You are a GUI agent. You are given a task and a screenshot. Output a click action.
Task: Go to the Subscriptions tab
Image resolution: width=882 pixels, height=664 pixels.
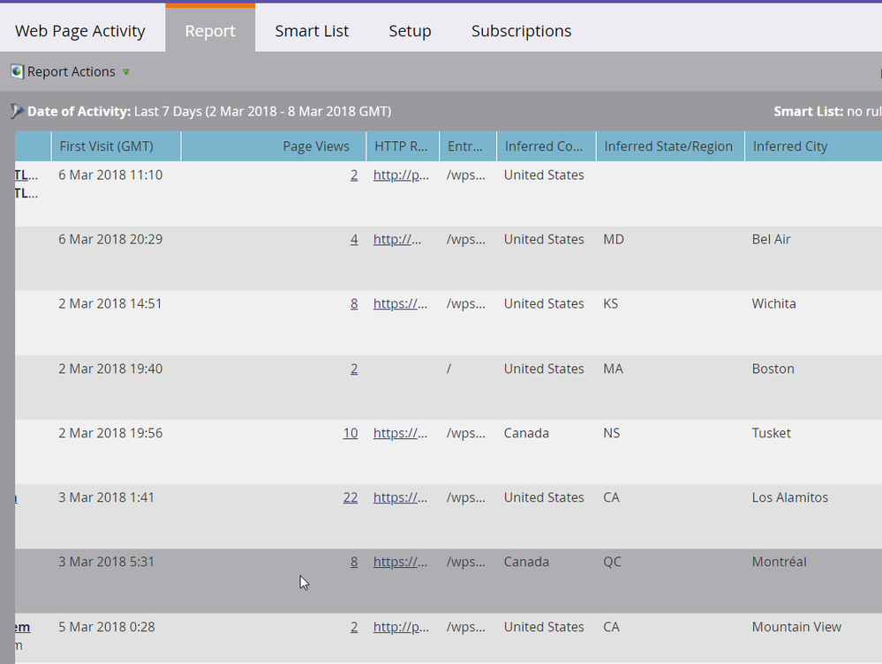[521, 31]
